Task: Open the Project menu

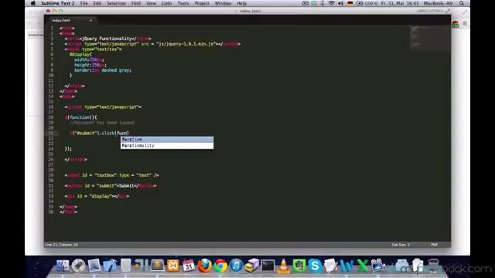Action: [x=202, y=3]
